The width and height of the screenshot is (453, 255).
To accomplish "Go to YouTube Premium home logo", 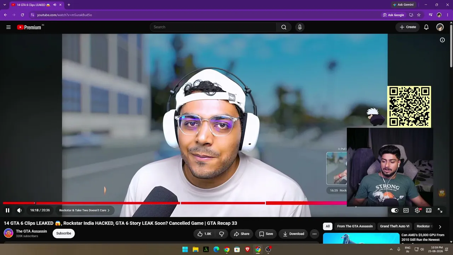I will [30, 27].
